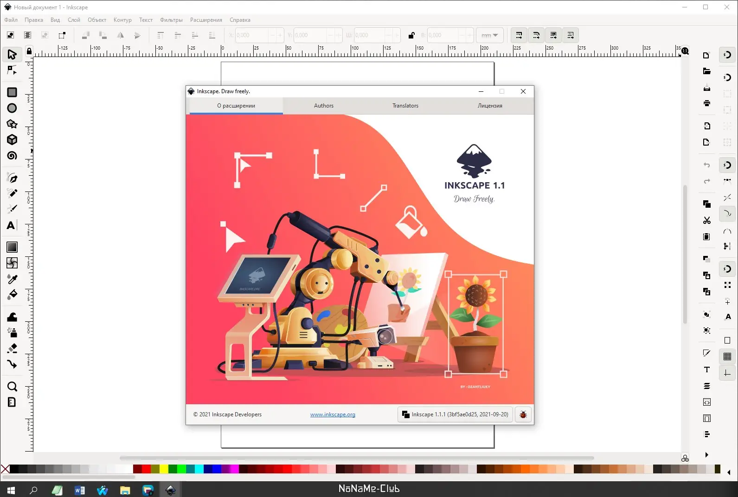
Task: Select the Dropper color picker tool
Action: coord(12,279)
